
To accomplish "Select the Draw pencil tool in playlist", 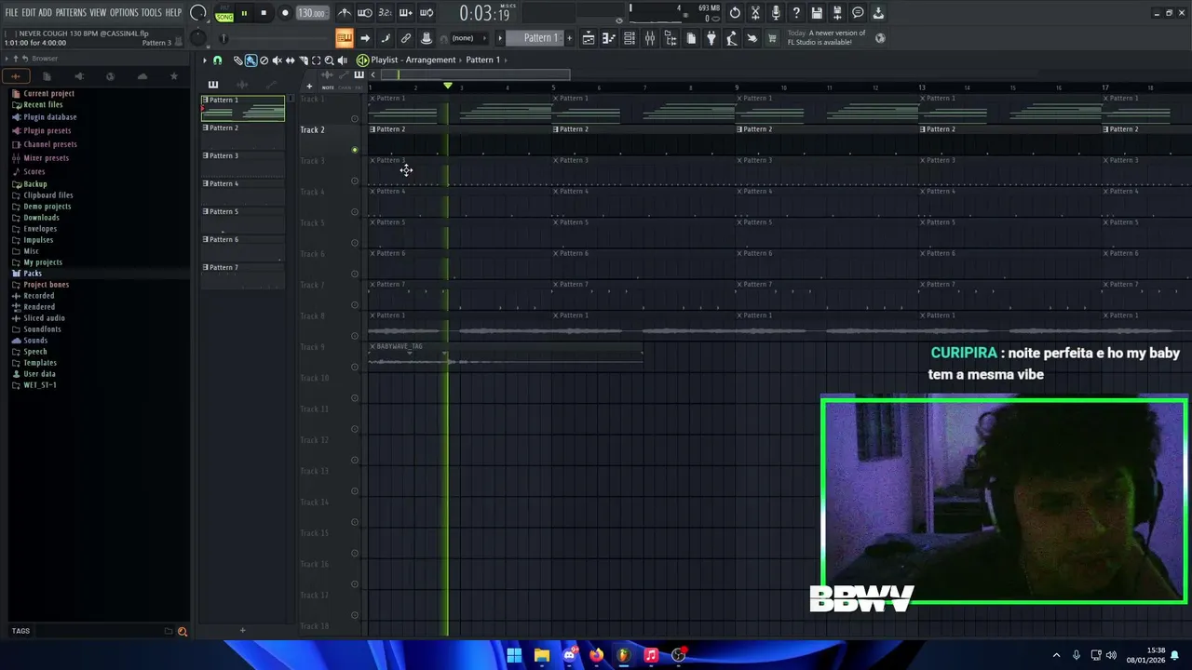I will click(x=237, y=60).
